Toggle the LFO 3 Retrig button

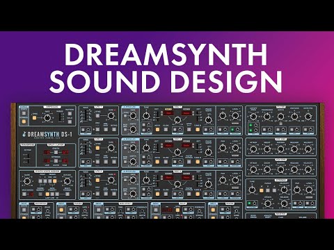114,194
